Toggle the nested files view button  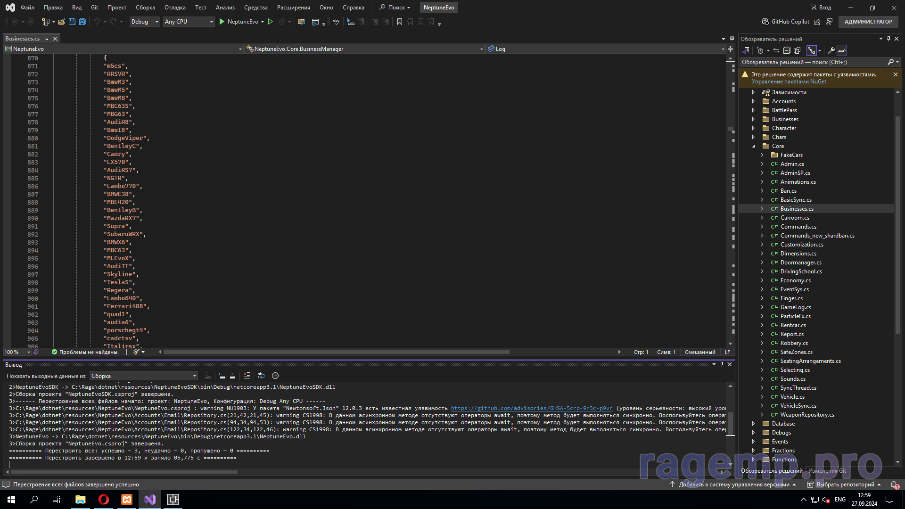coord(812,50)
